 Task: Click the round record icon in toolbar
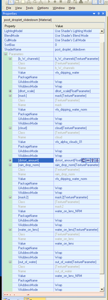(x=55, y=2)
